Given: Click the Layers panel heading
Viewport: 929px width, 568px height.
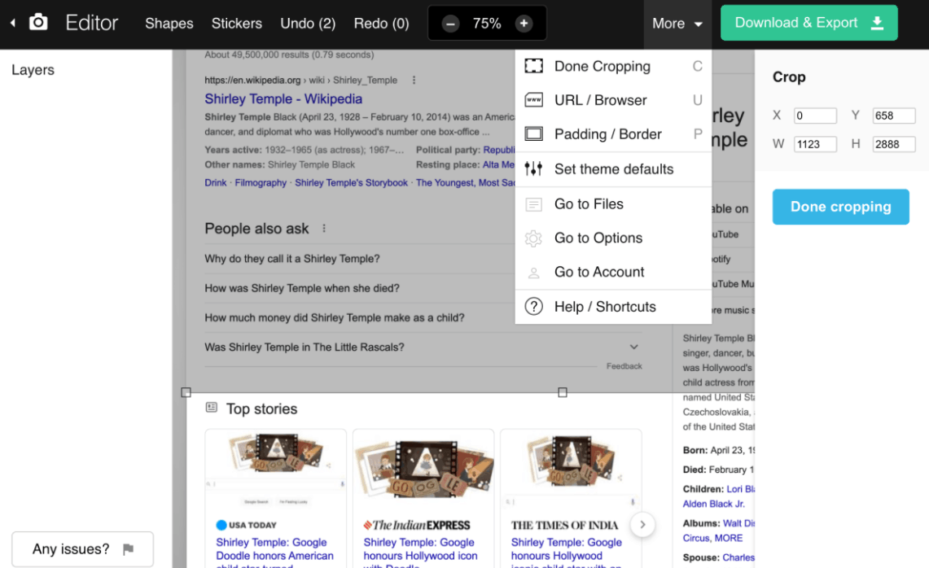Looking at the screenshot, I should coord(33,70).
